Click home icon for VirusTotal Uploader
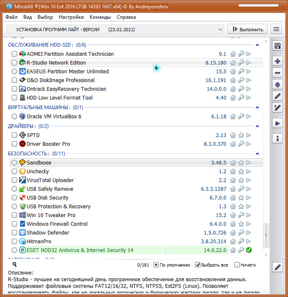The width and height of the screenshot is (288, 297). (x=233, y=180)
